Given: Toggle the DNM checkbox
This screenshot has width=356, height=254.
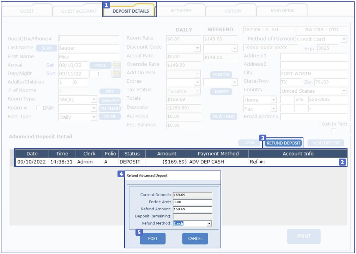Looking at the screenshot, I should click(x=38, y=108).
